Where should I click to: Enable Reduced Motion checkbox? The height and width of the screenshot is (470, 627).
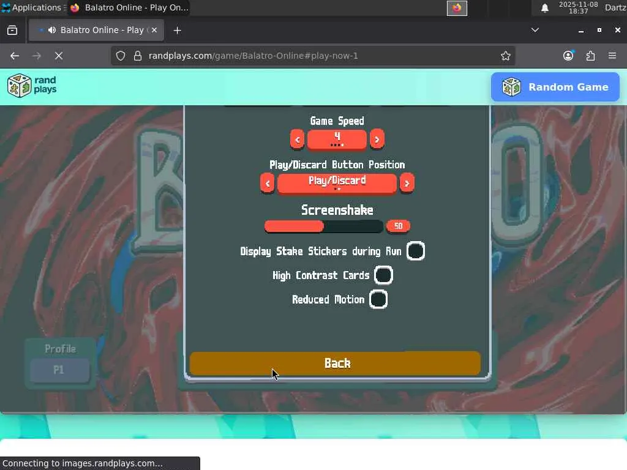(378, 299)
